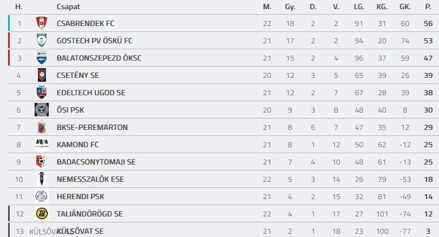Click the Herendi PSK round logo
Image resolution: width=439 pixels, height=237 pixels.
(x=42, y=196)
